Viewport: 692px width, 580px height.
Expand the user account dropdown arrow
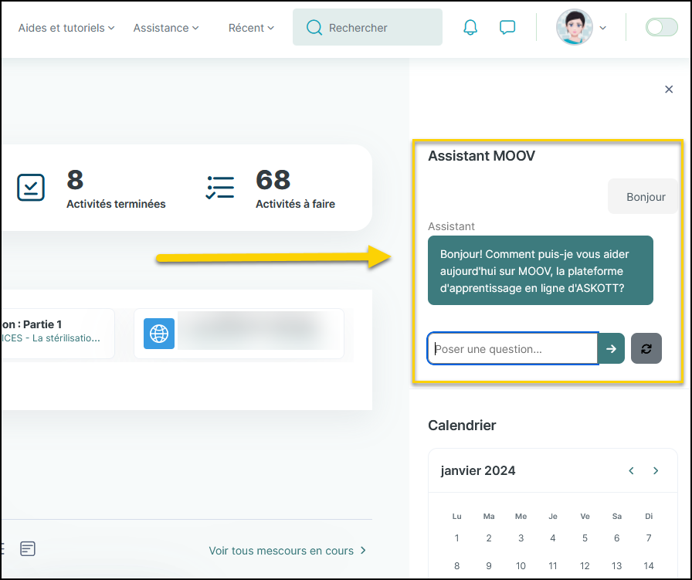click(x=603, y=28)
